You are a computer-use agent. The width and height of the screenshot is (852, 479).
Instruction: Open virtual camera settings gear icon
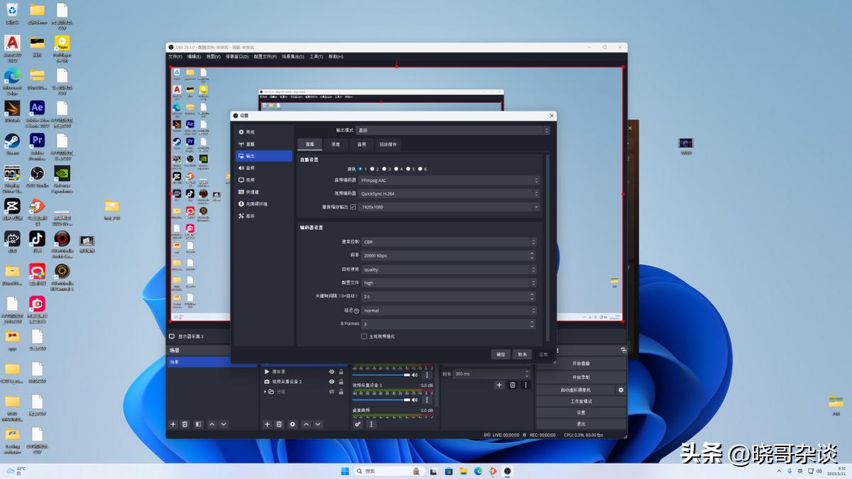click(x=621, y=390)
